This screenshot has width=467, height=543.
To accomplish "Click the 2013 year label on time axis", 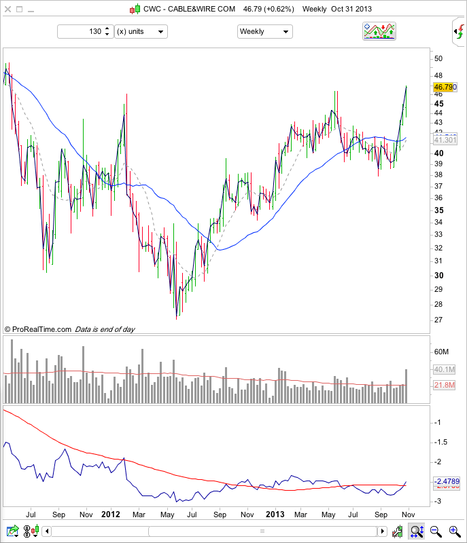I will click(x=275, y=514).
